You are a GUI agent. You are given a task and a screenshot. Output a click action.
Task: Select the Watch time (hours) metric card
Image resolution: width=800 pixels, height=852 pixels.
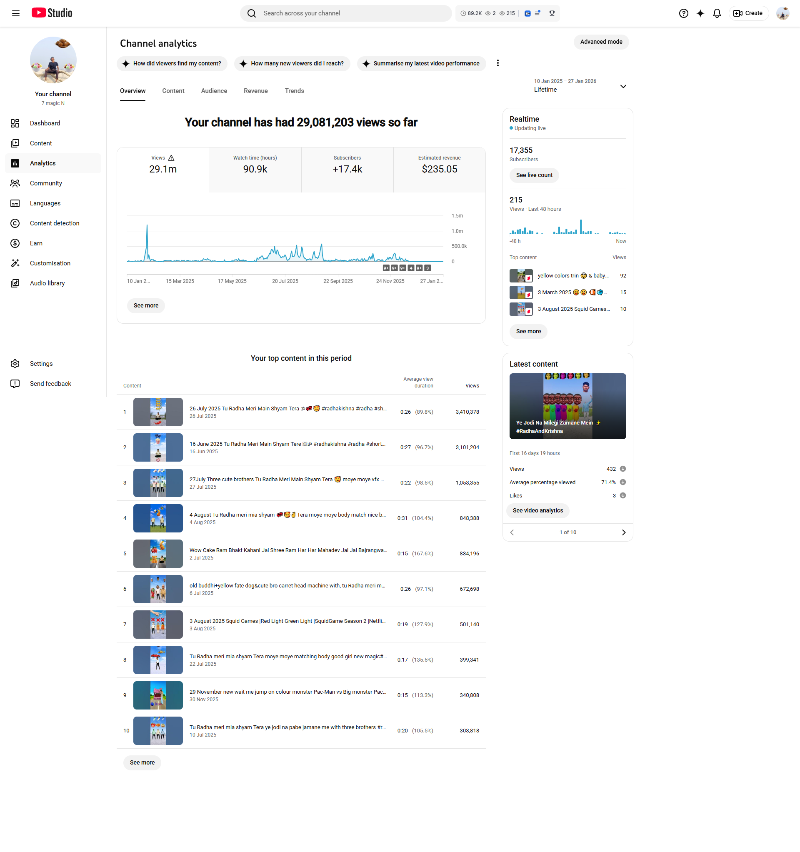pos(255,170)
